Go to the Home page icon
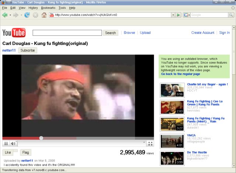This screenshot has height=173, width=236. click(44, 15)
